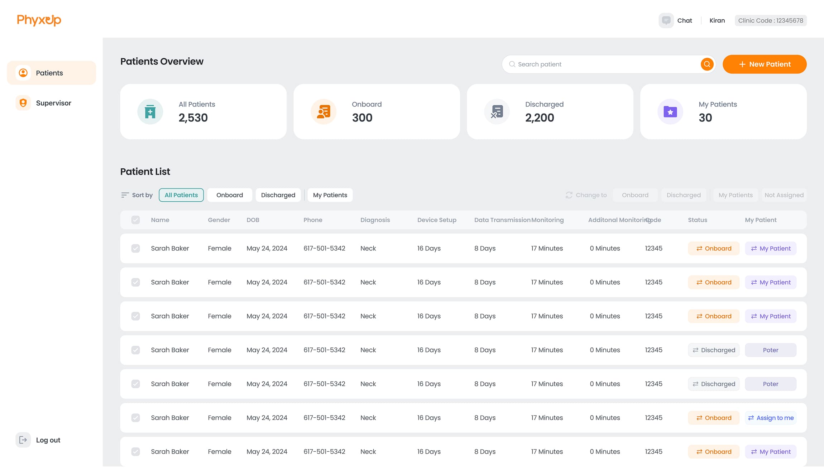
Task: Check the first Sarah Baker row checkbox
Action: click(x=135, y=248)
